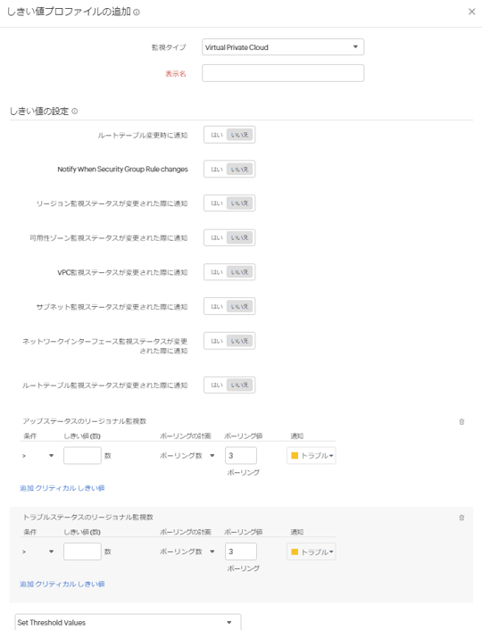Open ポーリング数 dropdown in トラブルステータス section

pos(187,551)
